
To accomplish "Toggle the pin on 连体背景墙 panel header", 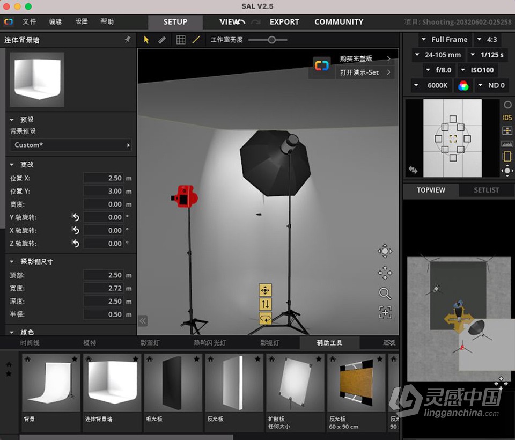I will pos(129,40).
